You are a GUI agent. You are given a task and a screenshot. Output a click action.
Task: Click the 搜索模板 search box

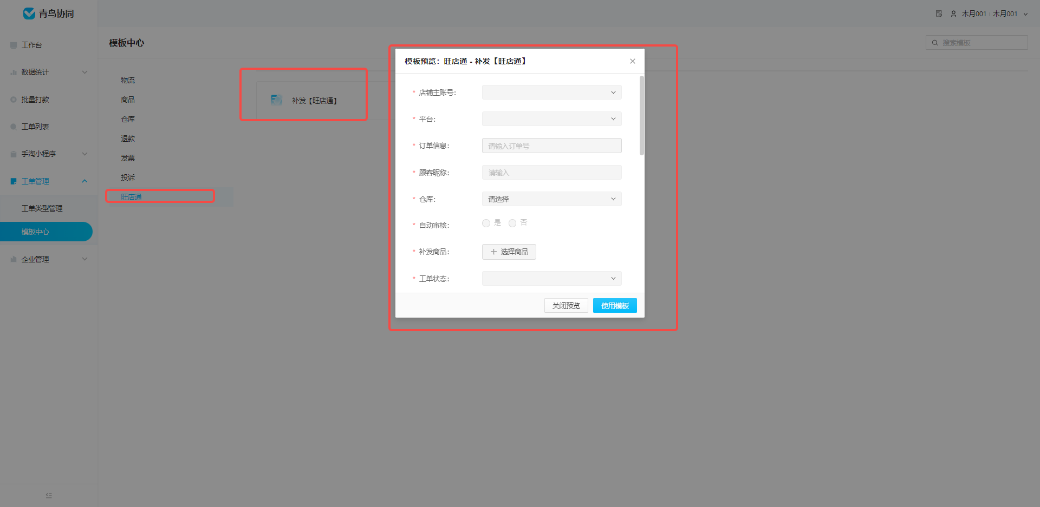[977, 43]
